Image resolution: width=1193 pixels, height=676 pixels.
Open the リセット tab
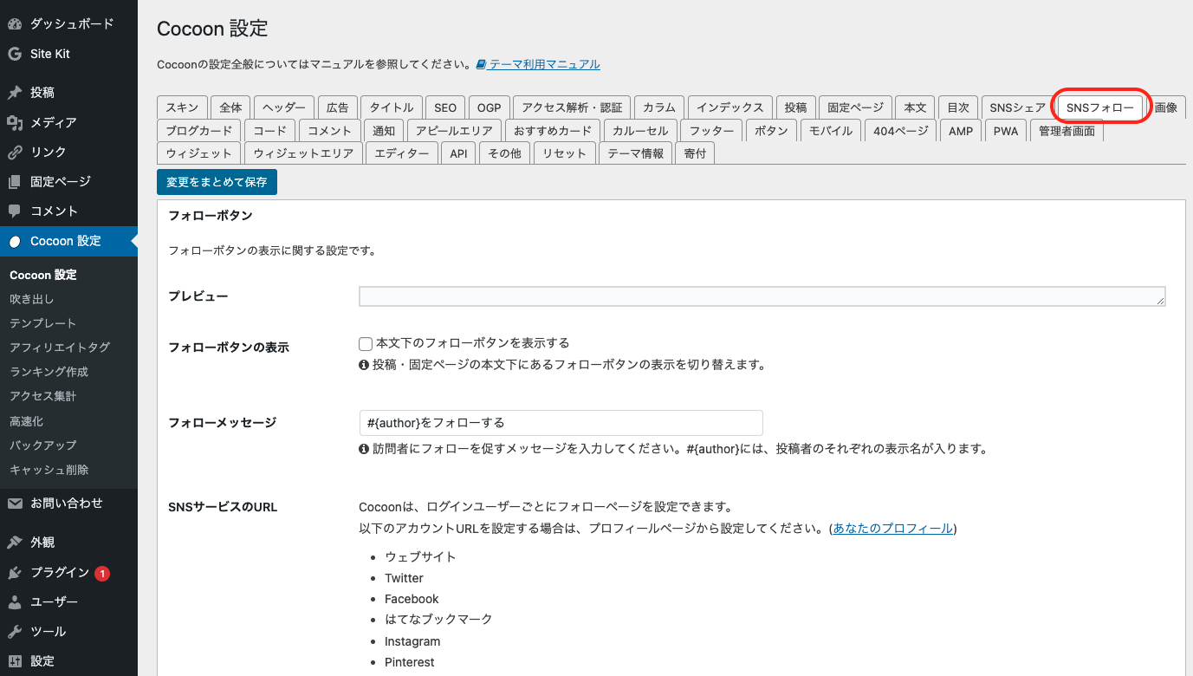click(x=564, y=153)
